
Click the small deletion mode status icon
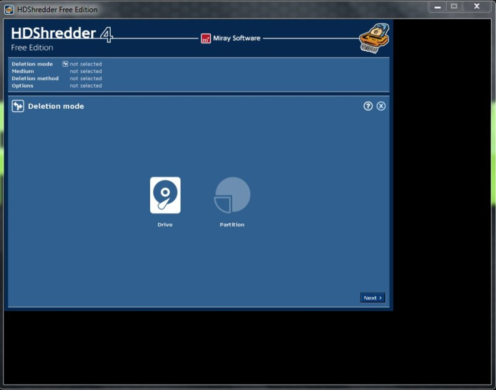(x=65, y=64)
